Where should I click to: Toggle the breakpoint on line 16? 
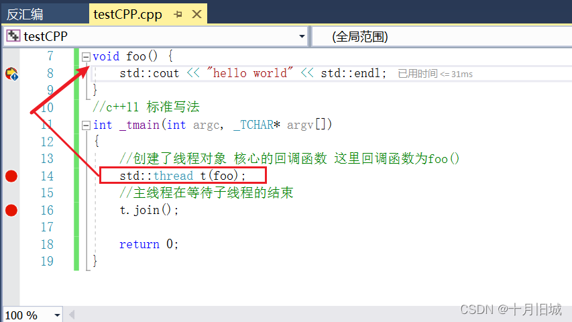pos(11,210)
